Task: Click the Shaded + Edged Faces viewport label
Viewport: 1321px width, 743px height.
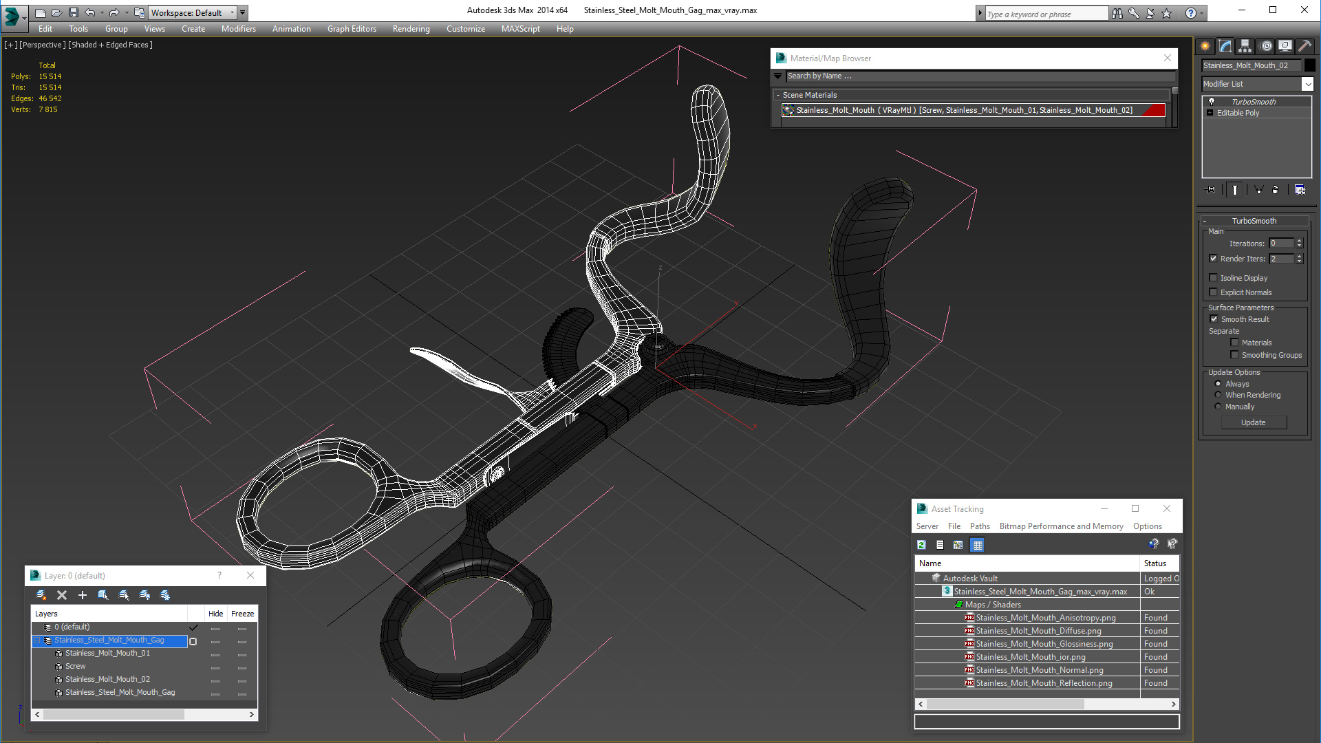Action: pyautogui.click(x=110, y=45)
